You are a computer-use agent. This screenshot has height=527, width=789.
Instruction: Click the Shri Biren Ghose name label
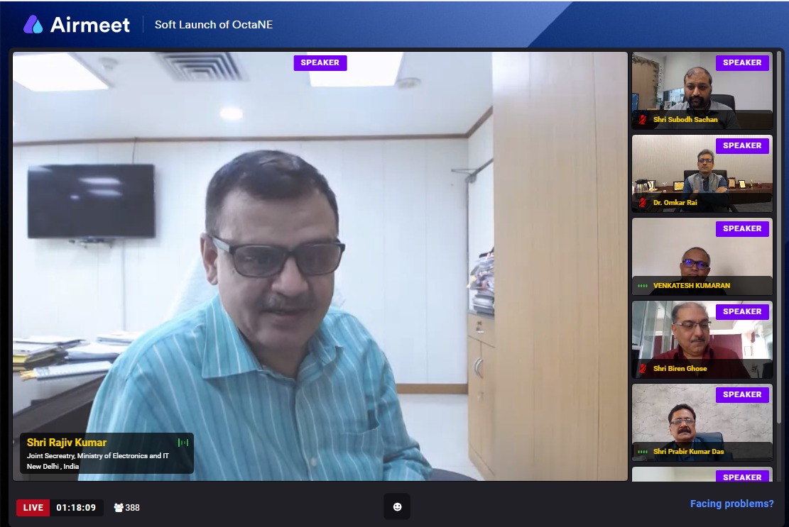pos(680,368)
